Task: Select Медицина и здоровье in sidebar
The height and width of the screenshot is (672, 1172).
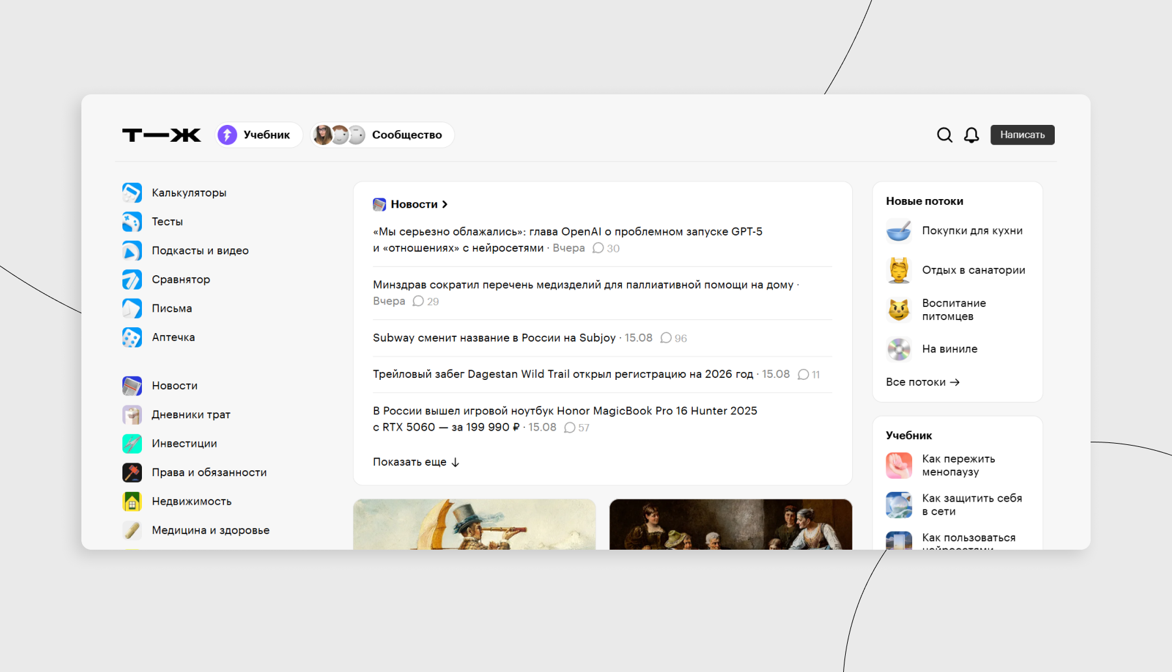Action: click(x=210, y=530)
